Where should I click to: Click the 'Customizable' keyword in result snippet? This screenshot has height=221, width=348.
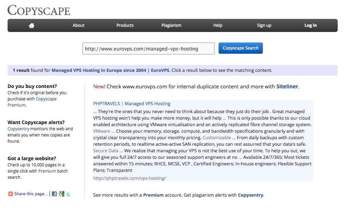click(x=217, y=137)
